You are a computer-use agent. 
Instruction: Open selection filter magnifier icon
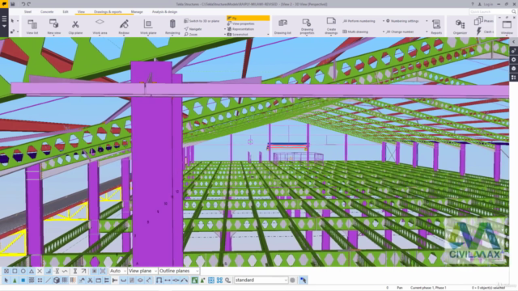click(x=228, y=280)
